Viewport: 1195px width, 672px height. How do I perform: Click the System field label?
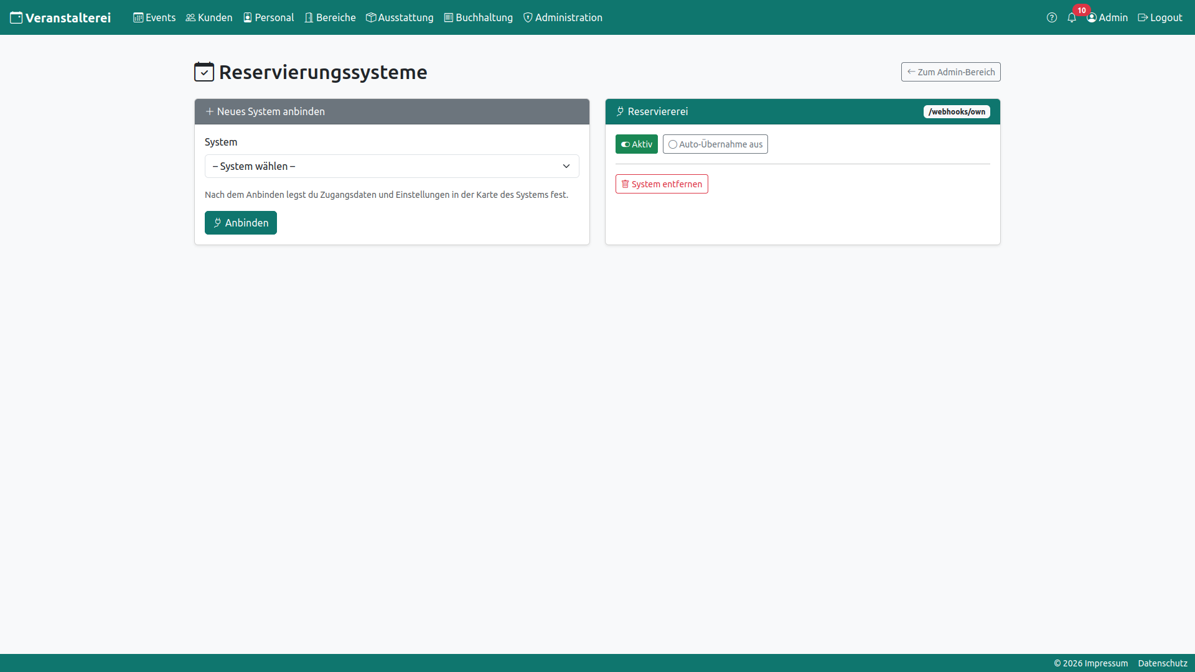point(221,142)
